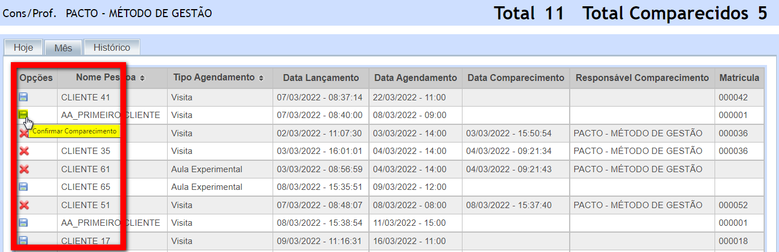The width and height of the screenshot is (779, 252).
Task: Click the Aula Experimental cell for CLIENTE 65
Action: [206, 187]
